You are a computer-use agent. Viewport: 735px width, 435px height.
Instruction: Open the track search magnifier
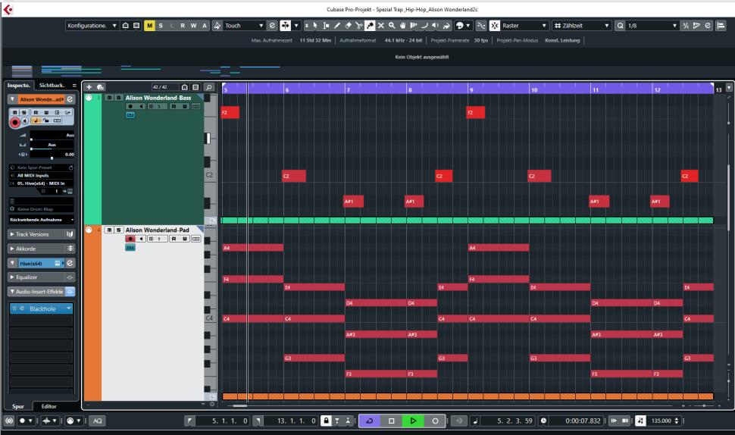coord(208,88)
